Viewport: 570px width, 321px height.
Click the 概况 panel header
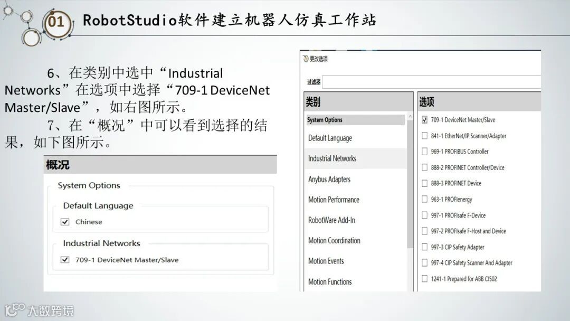coord(160,165)
